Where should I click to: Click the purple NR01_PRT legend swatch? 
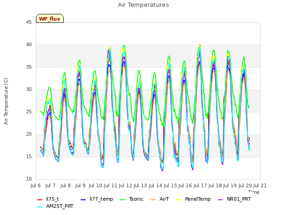[x=221, y=200]
